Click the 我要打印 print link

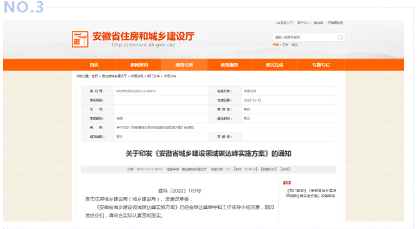pyautogui.click(x=269, y=169)
